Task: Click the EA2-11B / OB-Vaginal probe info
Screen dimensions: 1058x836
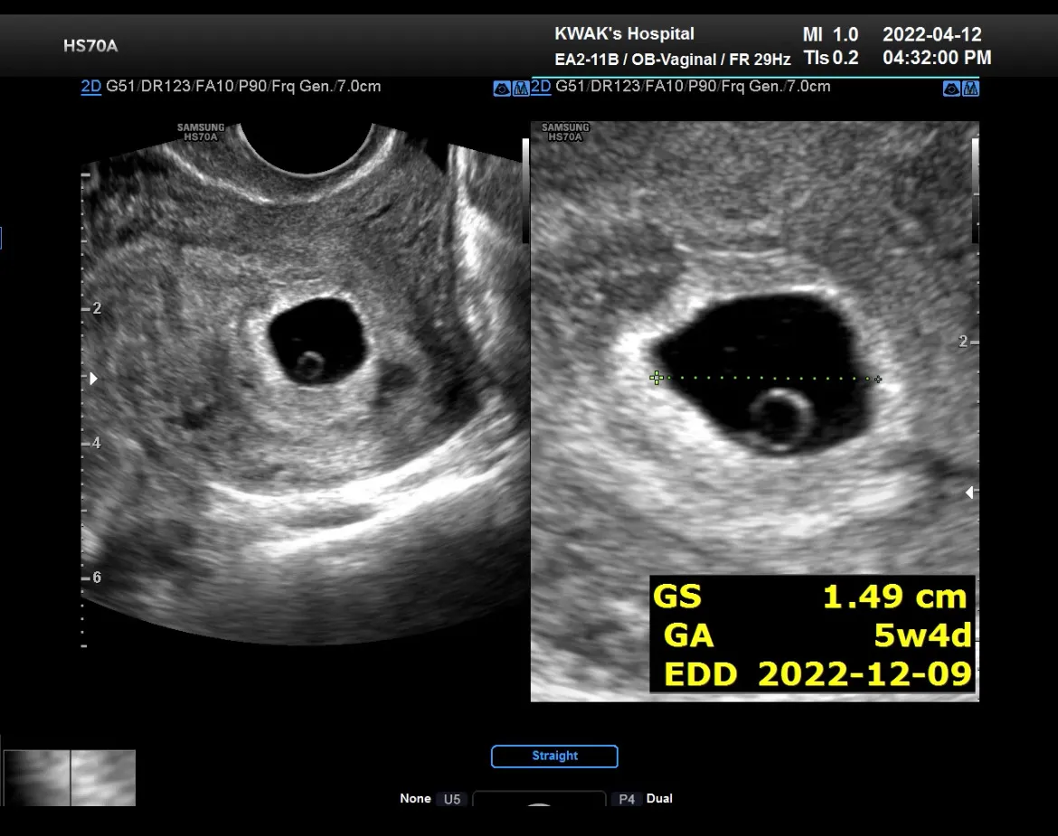Action: click(x=672, y=60)
